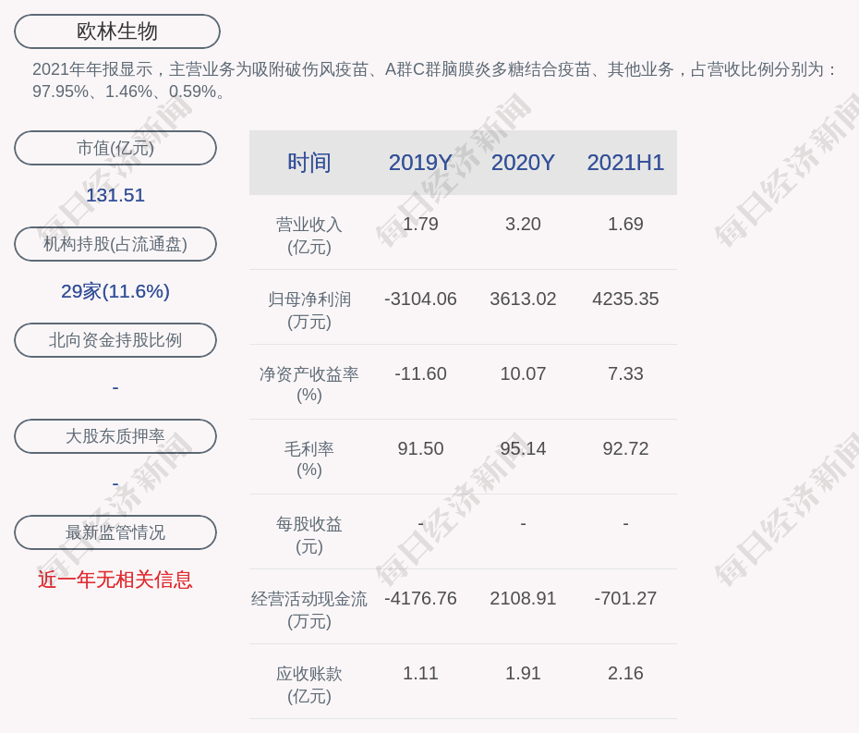Select the 2020Y column header
859x733 pixels.
click(523, 163)
